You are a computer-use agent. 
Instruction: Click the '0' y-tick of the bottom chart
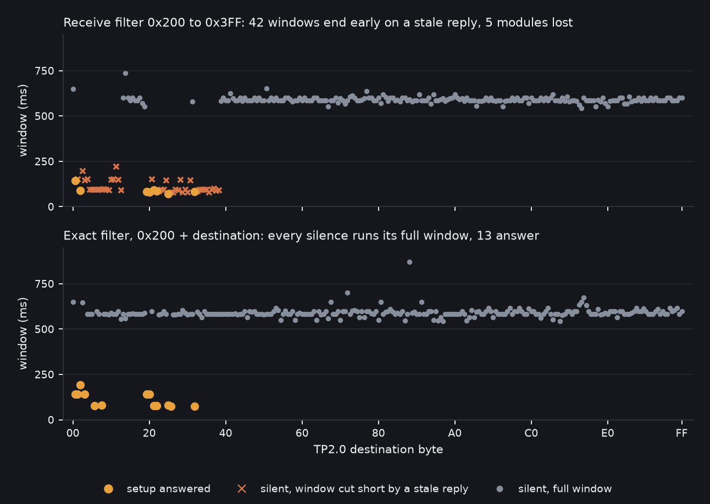(x=52, y=419)
